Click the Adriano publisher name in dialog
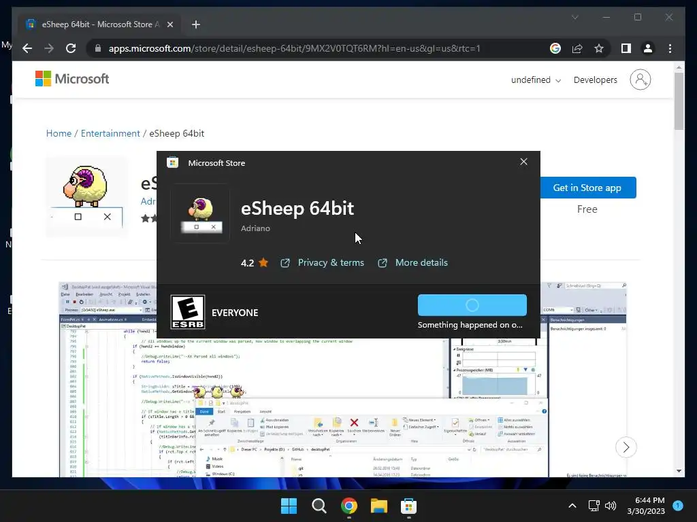 255,228
